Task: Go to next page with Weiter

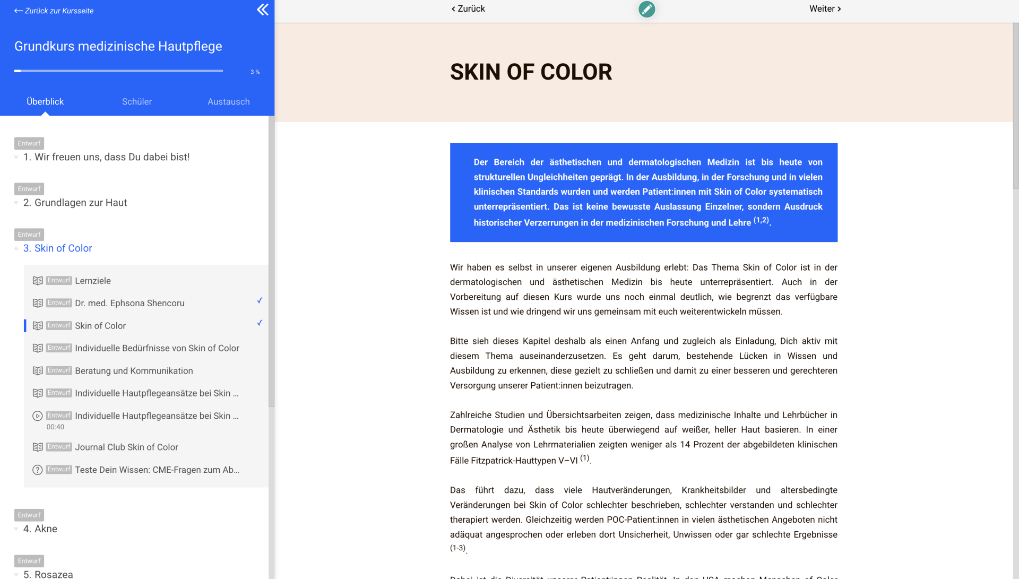Action: point(824,8)
